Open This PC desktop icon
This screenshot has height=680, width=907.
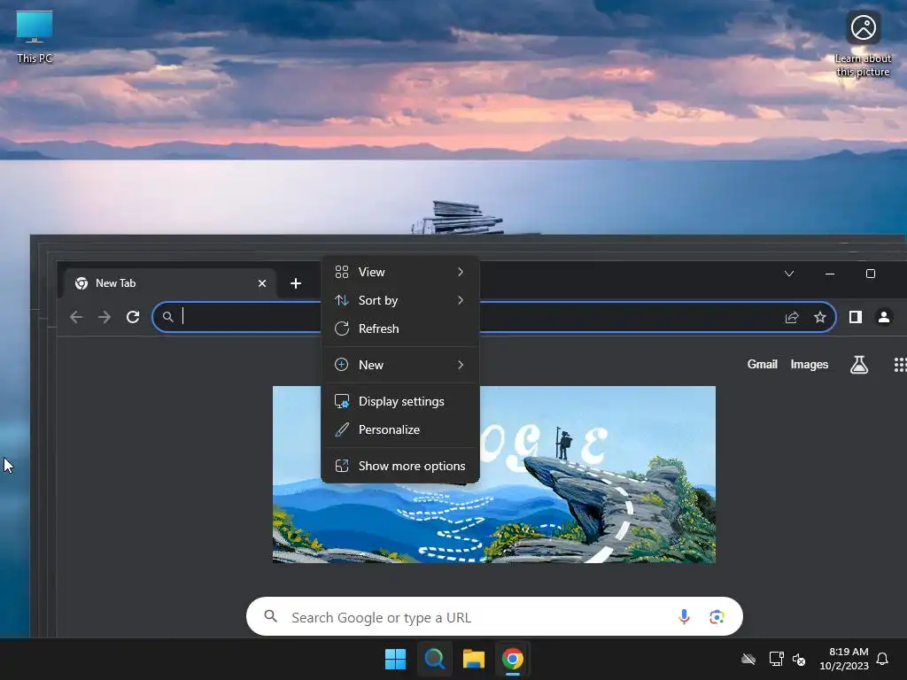(x=35, y=36)
